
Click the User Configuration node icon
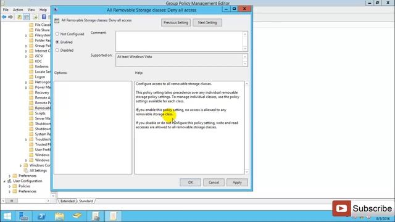coord(9,181)
